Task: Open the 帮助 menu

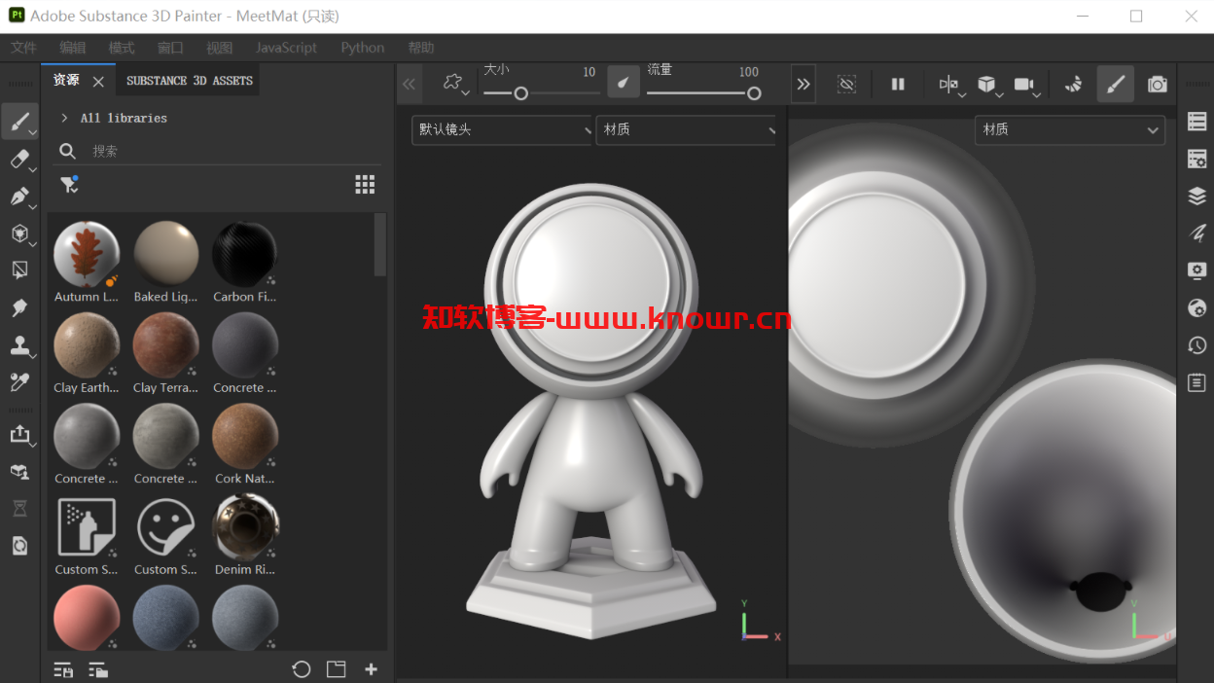Action: click(x=421, y=48)
